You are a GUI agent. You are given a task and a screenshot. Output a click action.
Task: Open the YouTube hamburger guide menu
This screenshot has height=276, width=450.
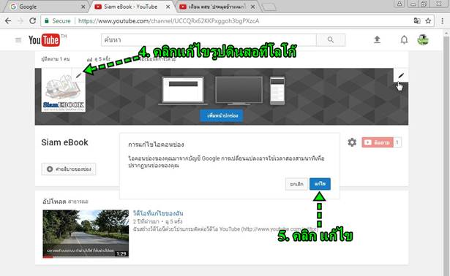pos(18,40)
